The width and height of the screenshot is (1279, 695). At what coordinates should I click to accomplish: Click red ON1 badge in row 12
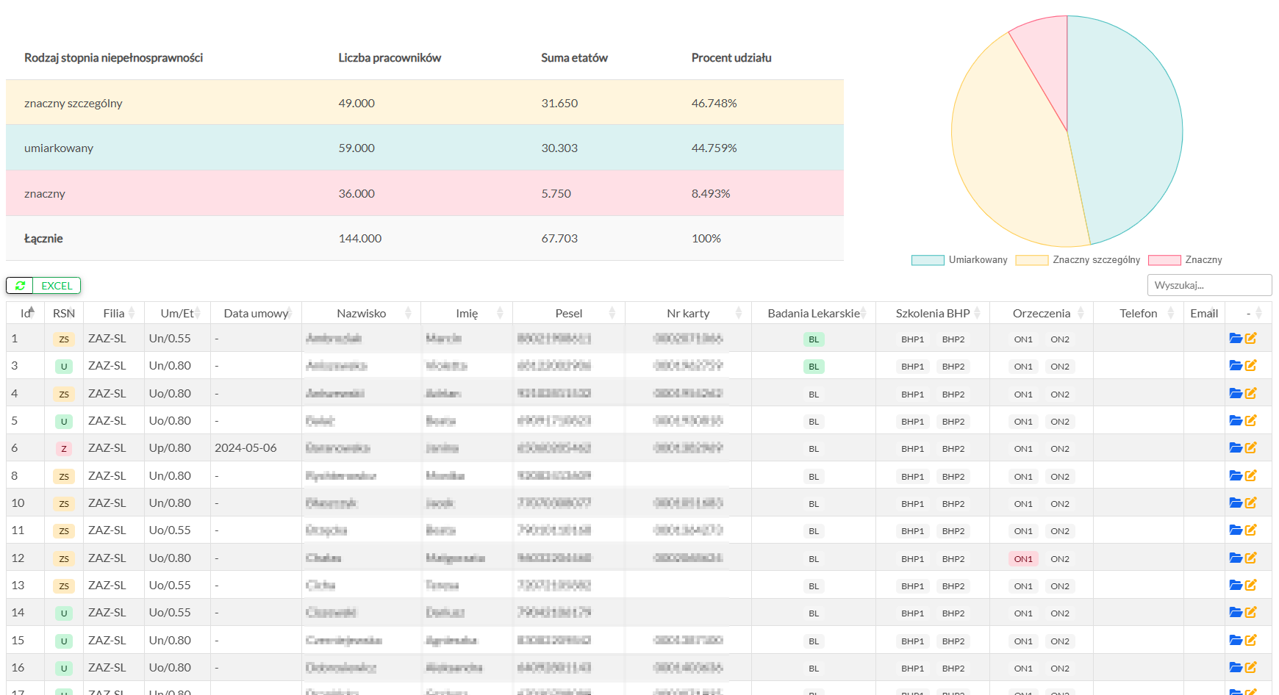click(x=1023, y=559)
